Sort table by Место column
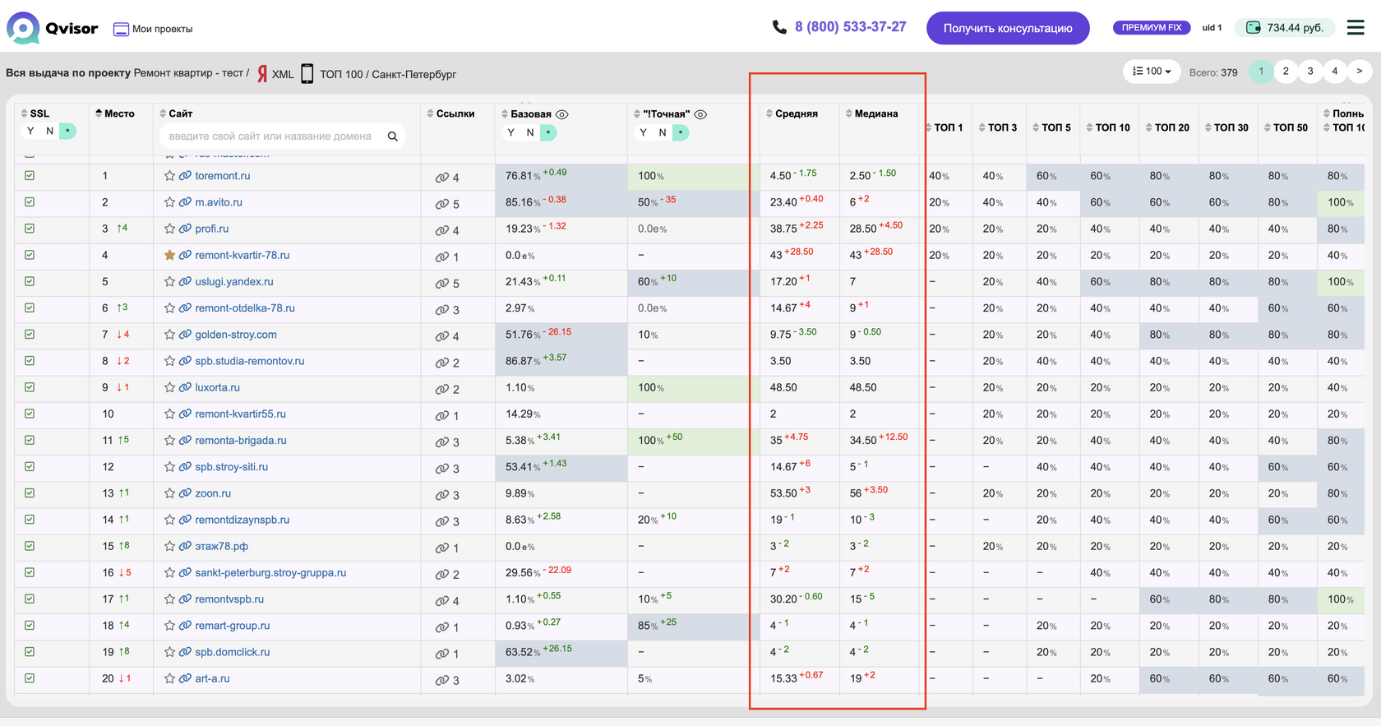 (115, 113)
